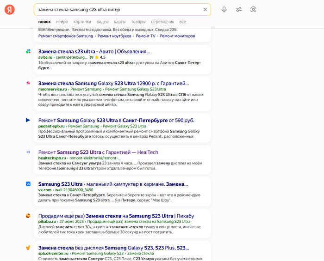
Task: Switch to the видео tab
Action: (102, 22)
